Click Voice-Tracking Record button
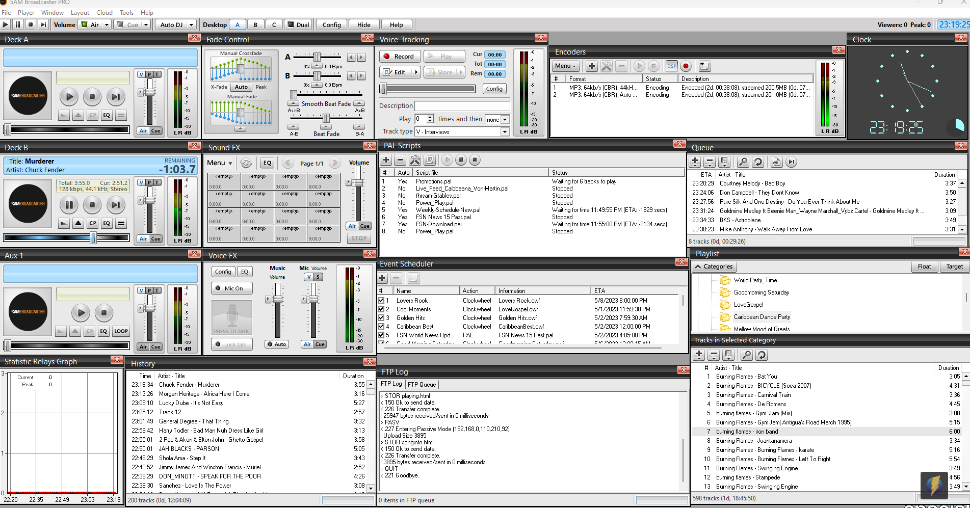Viewport: 970px width, 508px height. 400,57
